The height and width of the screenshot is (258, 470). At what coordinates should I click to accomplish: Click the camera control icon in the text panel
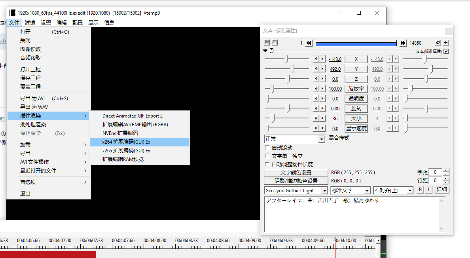pyautogui.click(x=267, y=43)
